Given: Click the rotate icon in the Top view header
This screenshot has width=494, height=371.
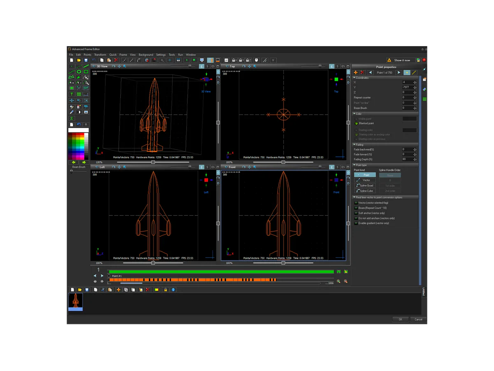Looking at the screenshot, I should [x=243, y=66].
